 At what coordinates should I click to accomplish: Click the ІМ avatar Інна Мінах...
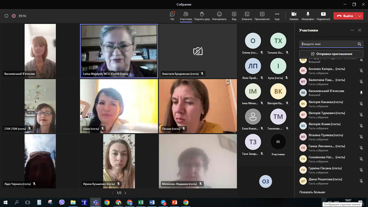(253, 91)
